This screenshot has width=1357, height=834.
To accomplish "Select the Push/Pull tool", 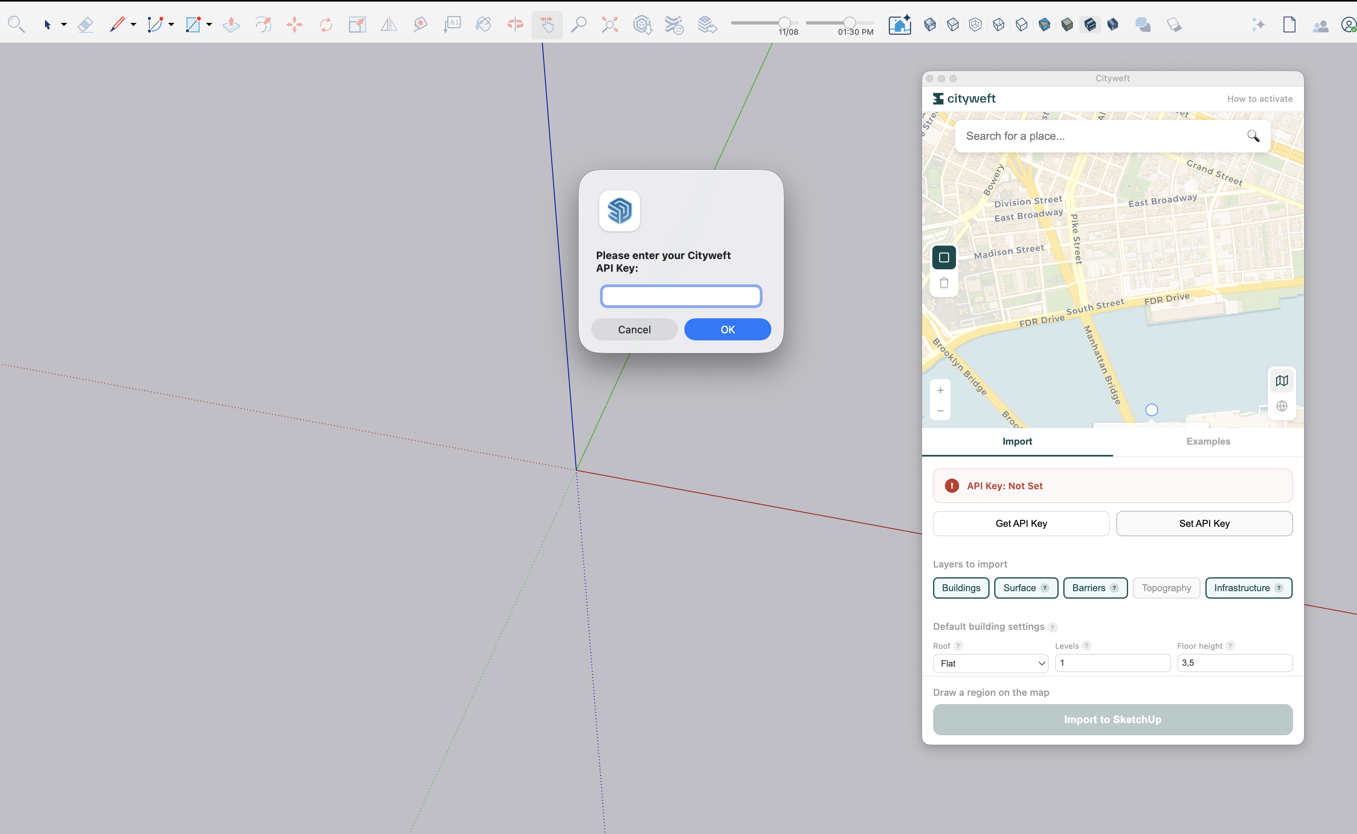I will point(231,24).
